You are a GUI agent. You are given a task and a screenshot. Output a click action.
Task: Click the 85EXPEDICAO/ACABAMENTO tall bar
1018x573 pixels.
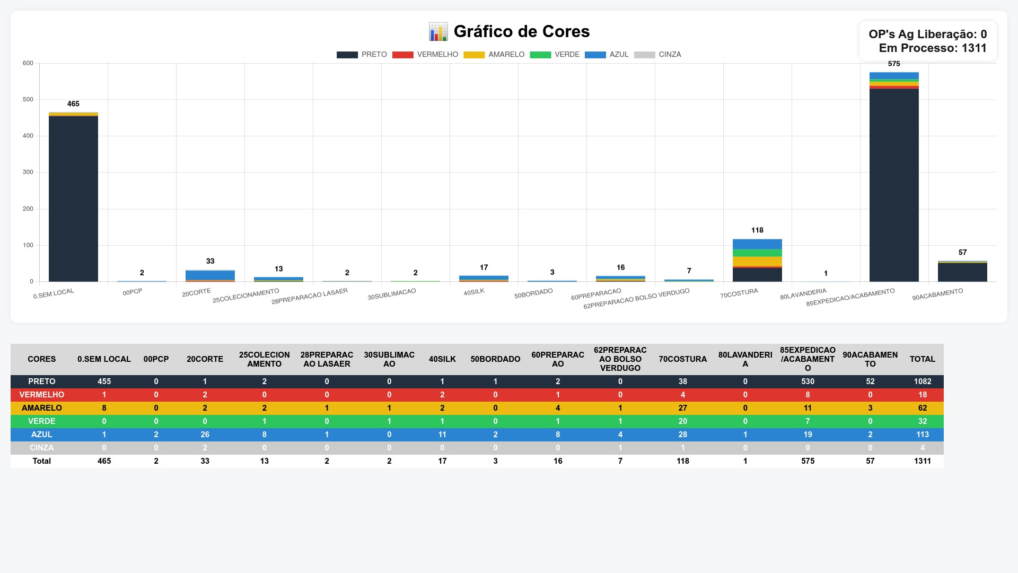point(894,180)
